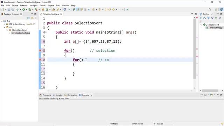The width and height of the screenshot is (224, 126).
Task: Open the Refactor menu
Action: tap(24, 6)
